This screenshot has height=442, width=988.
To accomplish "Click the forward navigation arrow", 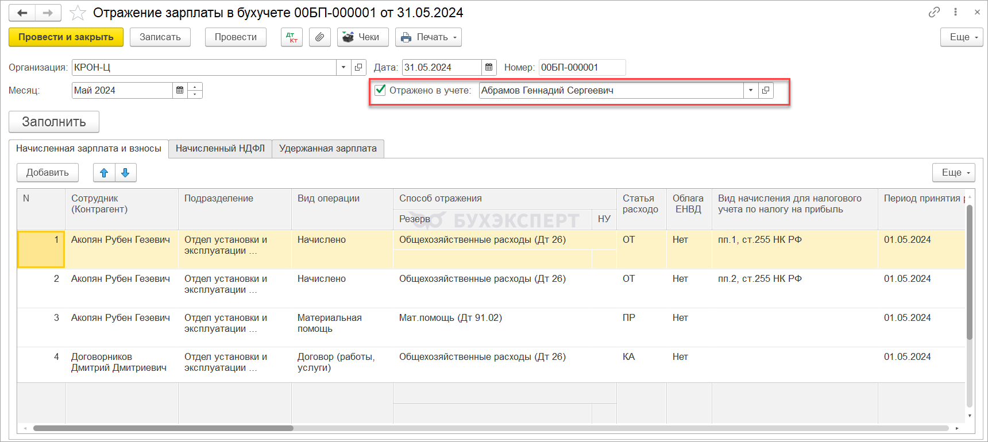I will pos(48,13).
